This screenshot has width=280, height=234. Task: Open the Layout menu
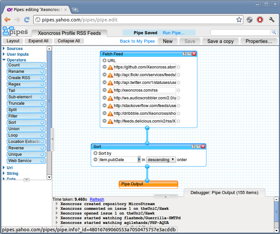click(13, 41)
